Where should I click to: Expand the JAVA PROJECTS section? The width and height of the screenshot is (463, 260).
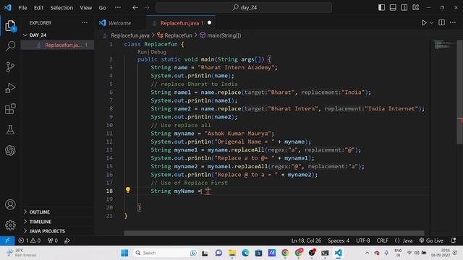tap(46, 231)
